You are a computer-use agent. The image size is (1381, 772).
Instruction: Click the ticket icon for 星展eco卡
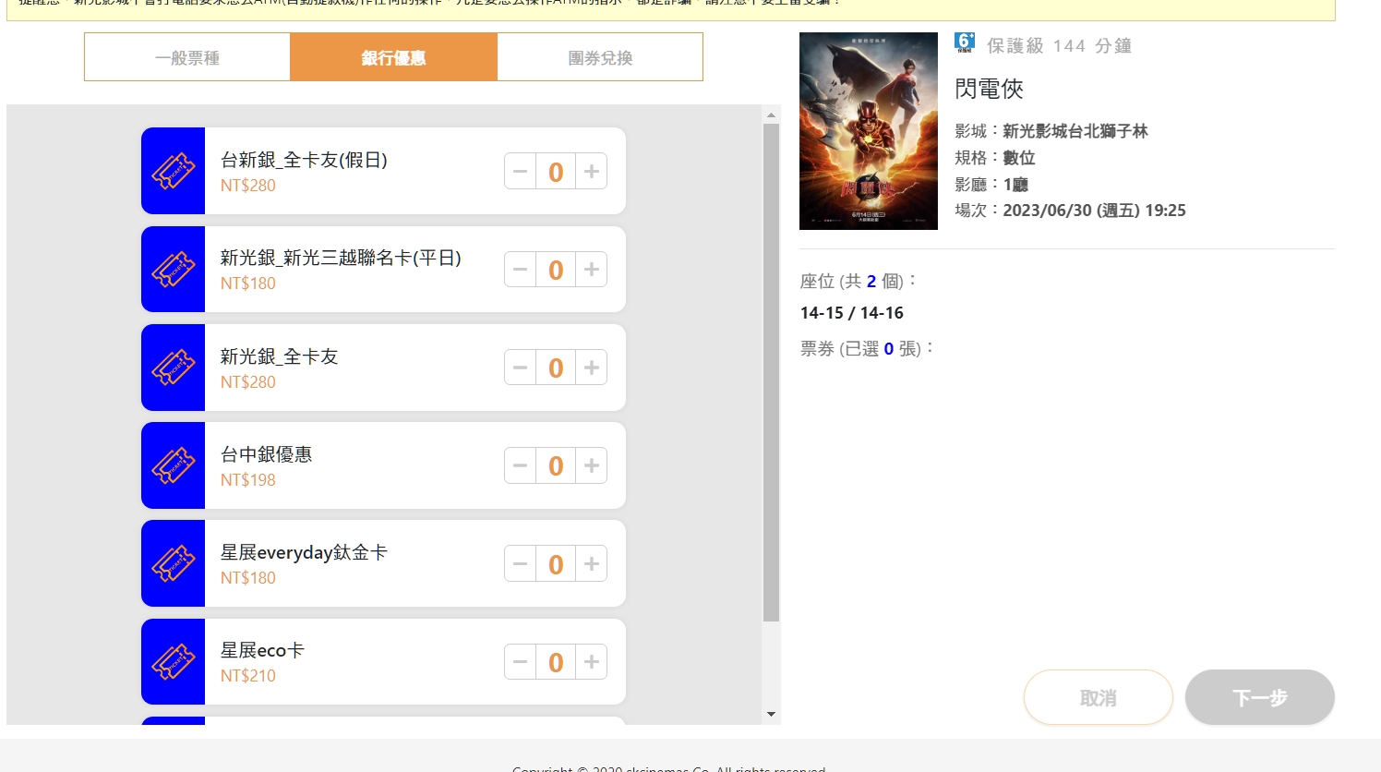coord(173,662)
